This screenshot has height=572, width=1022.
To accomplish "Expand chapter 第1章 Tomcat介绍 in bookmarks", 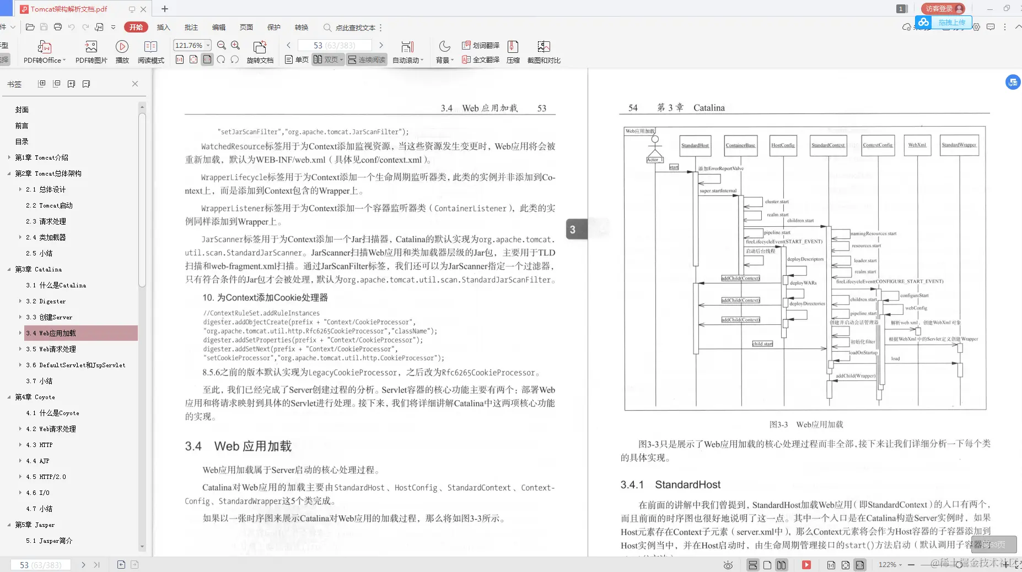I will tap(9, 157).
